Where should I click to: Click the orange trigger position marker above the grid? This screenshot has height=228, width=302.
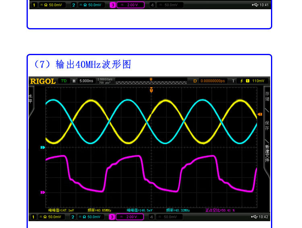(x=151, y=90)
